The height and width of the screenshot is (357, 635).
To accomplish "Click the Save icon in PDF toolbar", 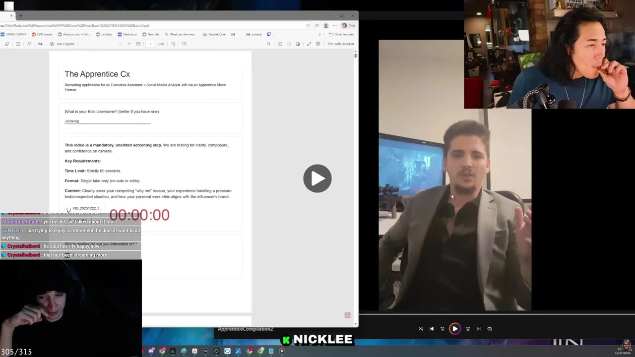I will coord(289,44).
